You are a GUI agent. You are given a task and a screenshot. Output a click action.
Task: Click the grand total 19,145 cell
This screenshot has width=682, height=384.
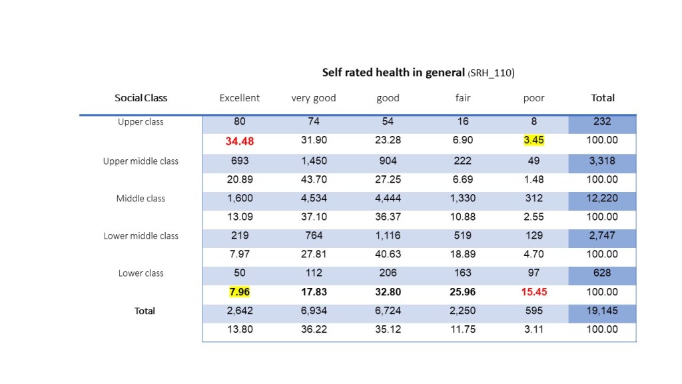603,311
